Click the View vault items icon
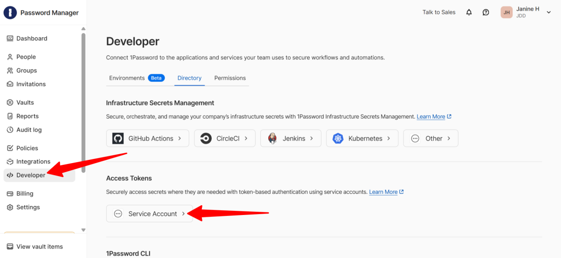 10,246
